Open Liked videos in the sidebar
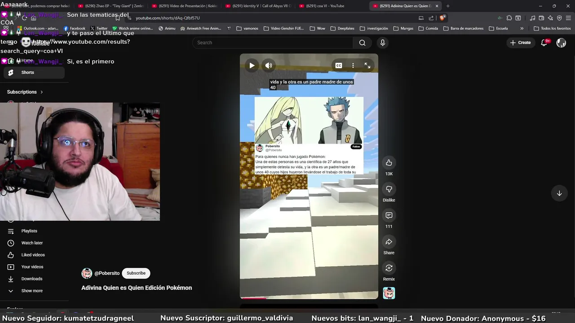Screen dimensions: 575x323 (x=34, y=255)
